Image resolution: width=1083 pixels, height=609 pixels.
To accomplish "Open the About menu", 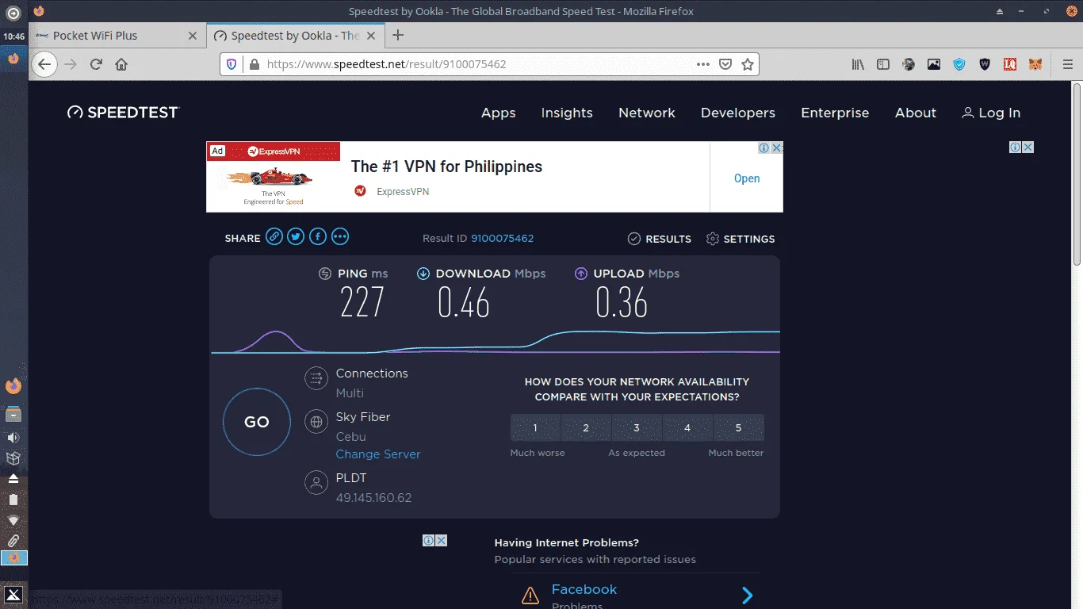I will tap(916, 113).
